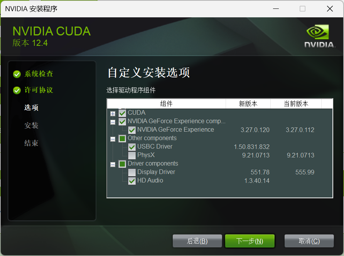
Task: Collapse the Driver components node
Action: [x=113, y=164]
